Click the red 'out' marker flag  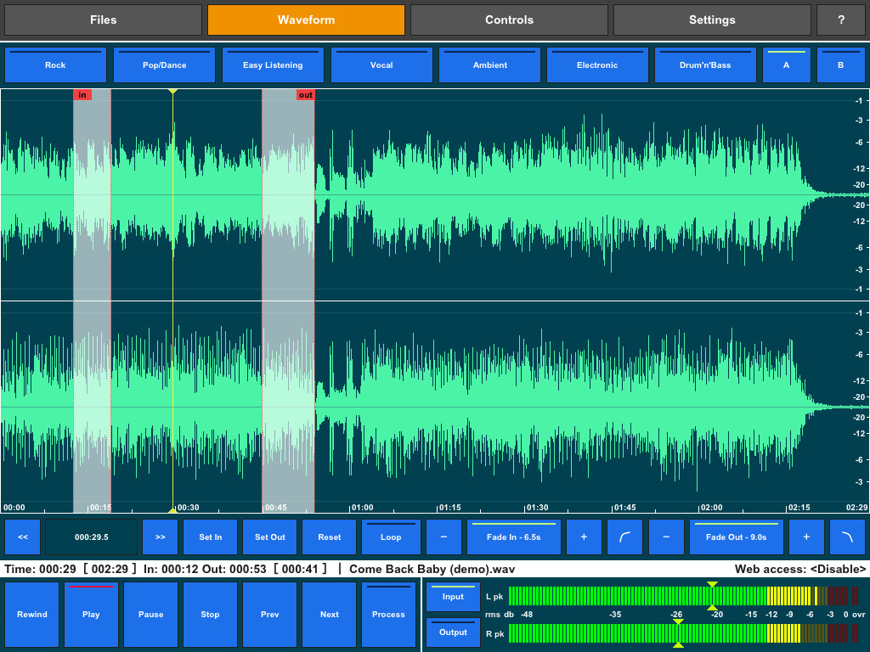pyautogui.click(x=305, y=95)
